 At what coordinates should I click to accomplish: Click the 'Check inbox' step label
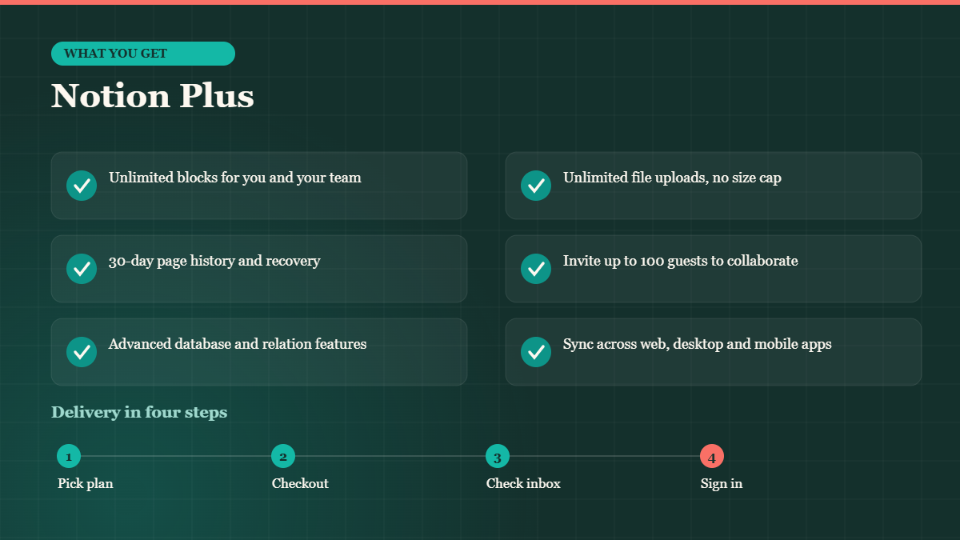tap(523, 483)
